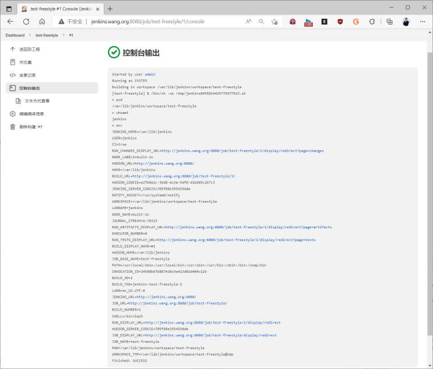This screenshot has height=369, width=433.
Task: Open zoom magnifier in address bar
Action: pos(261,22)
